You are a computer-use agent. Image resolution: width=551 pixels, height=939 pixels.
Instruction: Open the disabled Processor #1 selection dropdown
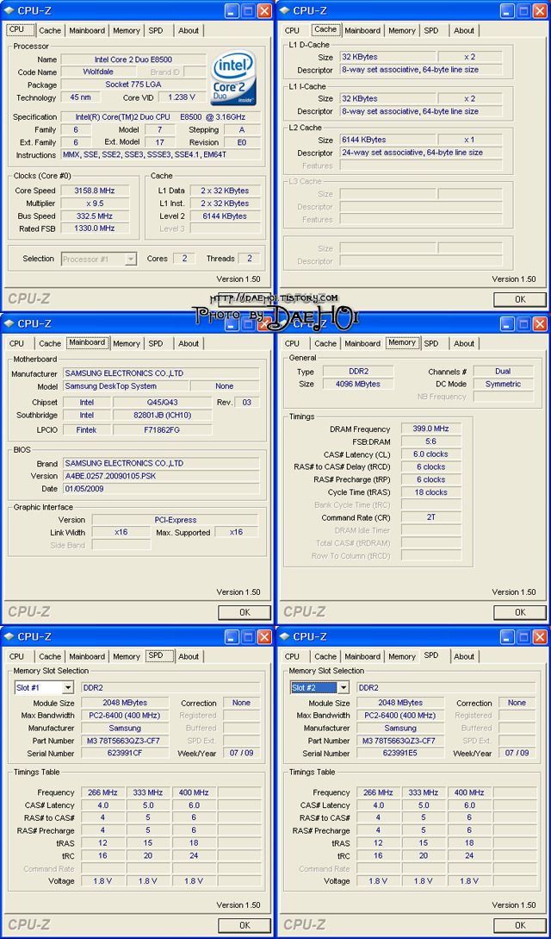[x=130, y=260]
